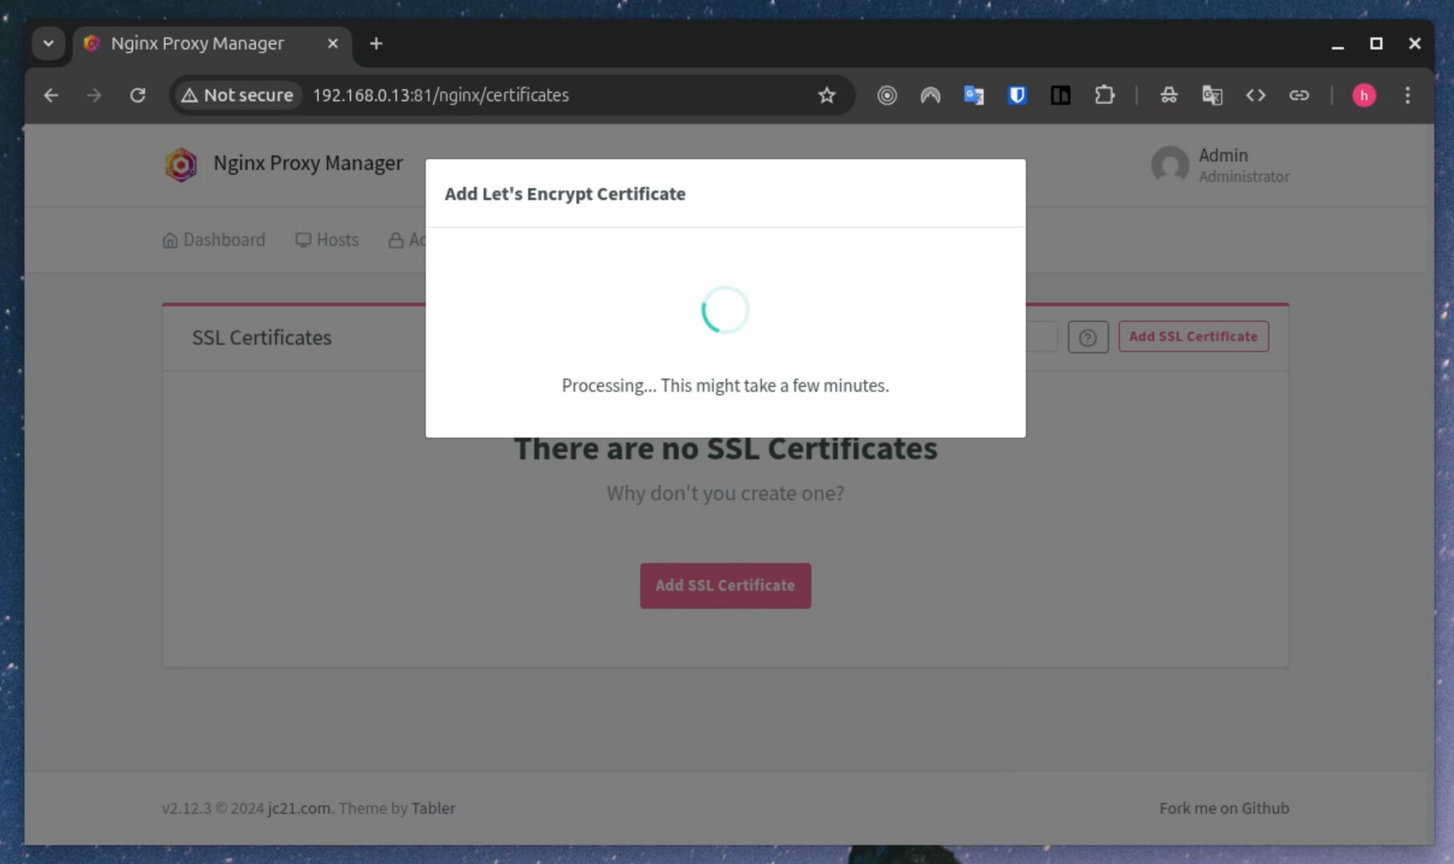Open the Google Translate extension icon
The width and height of the screenshot is (1454, 864).
click(974, 95)
